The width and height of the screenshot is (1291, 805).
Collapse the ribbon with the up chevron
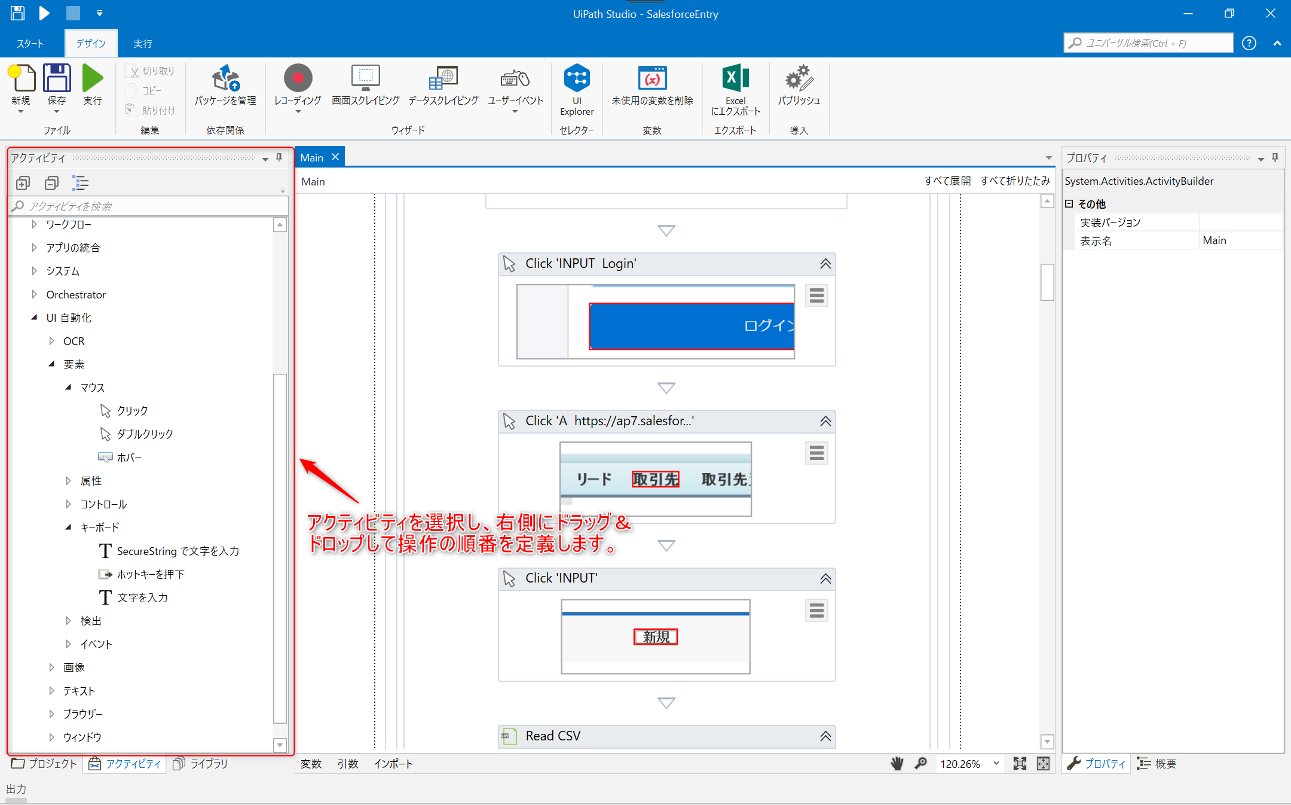(1277, 43)
